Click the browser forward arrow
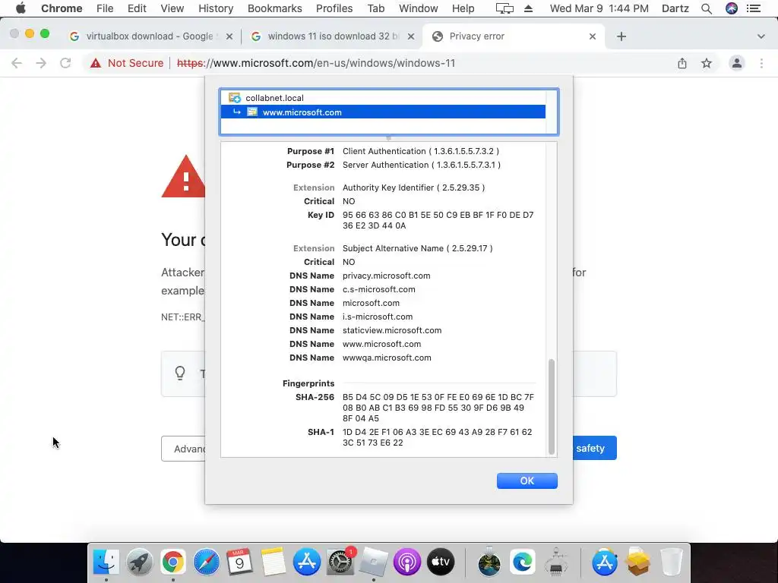Image resolution: width=778 pixels, height=583 pixels. point(41,63)
